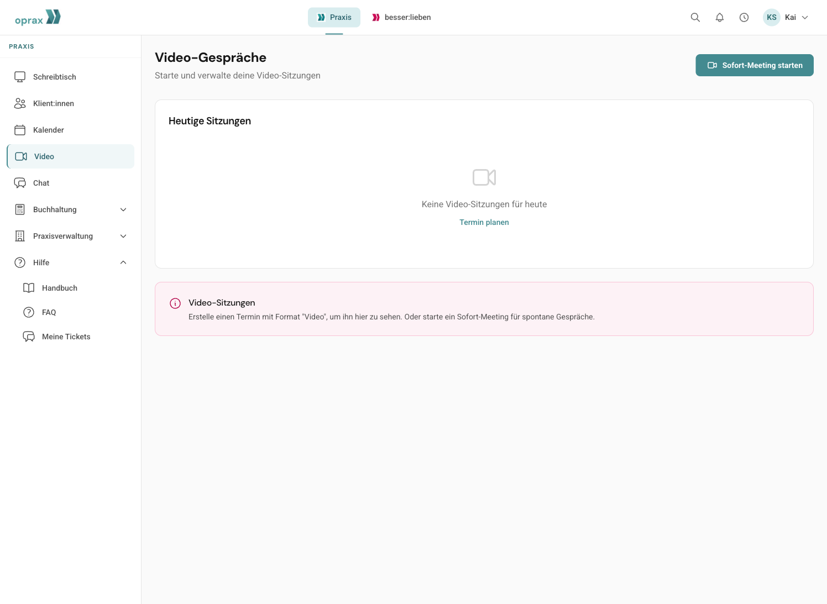Click the Schreibtisch monitor icon
The image size is (827, 604).
[x=20, y=77]
